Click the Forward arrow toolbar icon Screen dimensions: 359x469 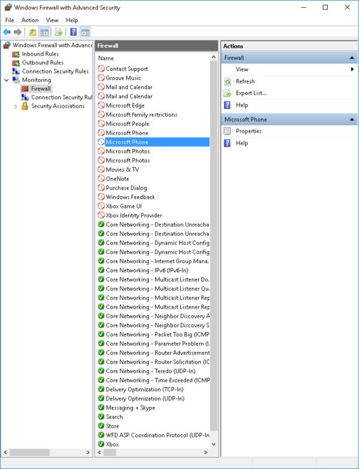(x=18, y=32)
